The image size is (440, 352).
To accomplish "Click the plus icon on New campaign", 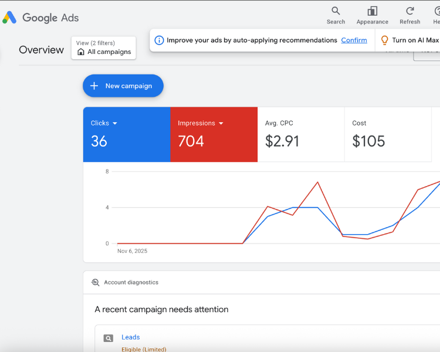I will [94, 86].
